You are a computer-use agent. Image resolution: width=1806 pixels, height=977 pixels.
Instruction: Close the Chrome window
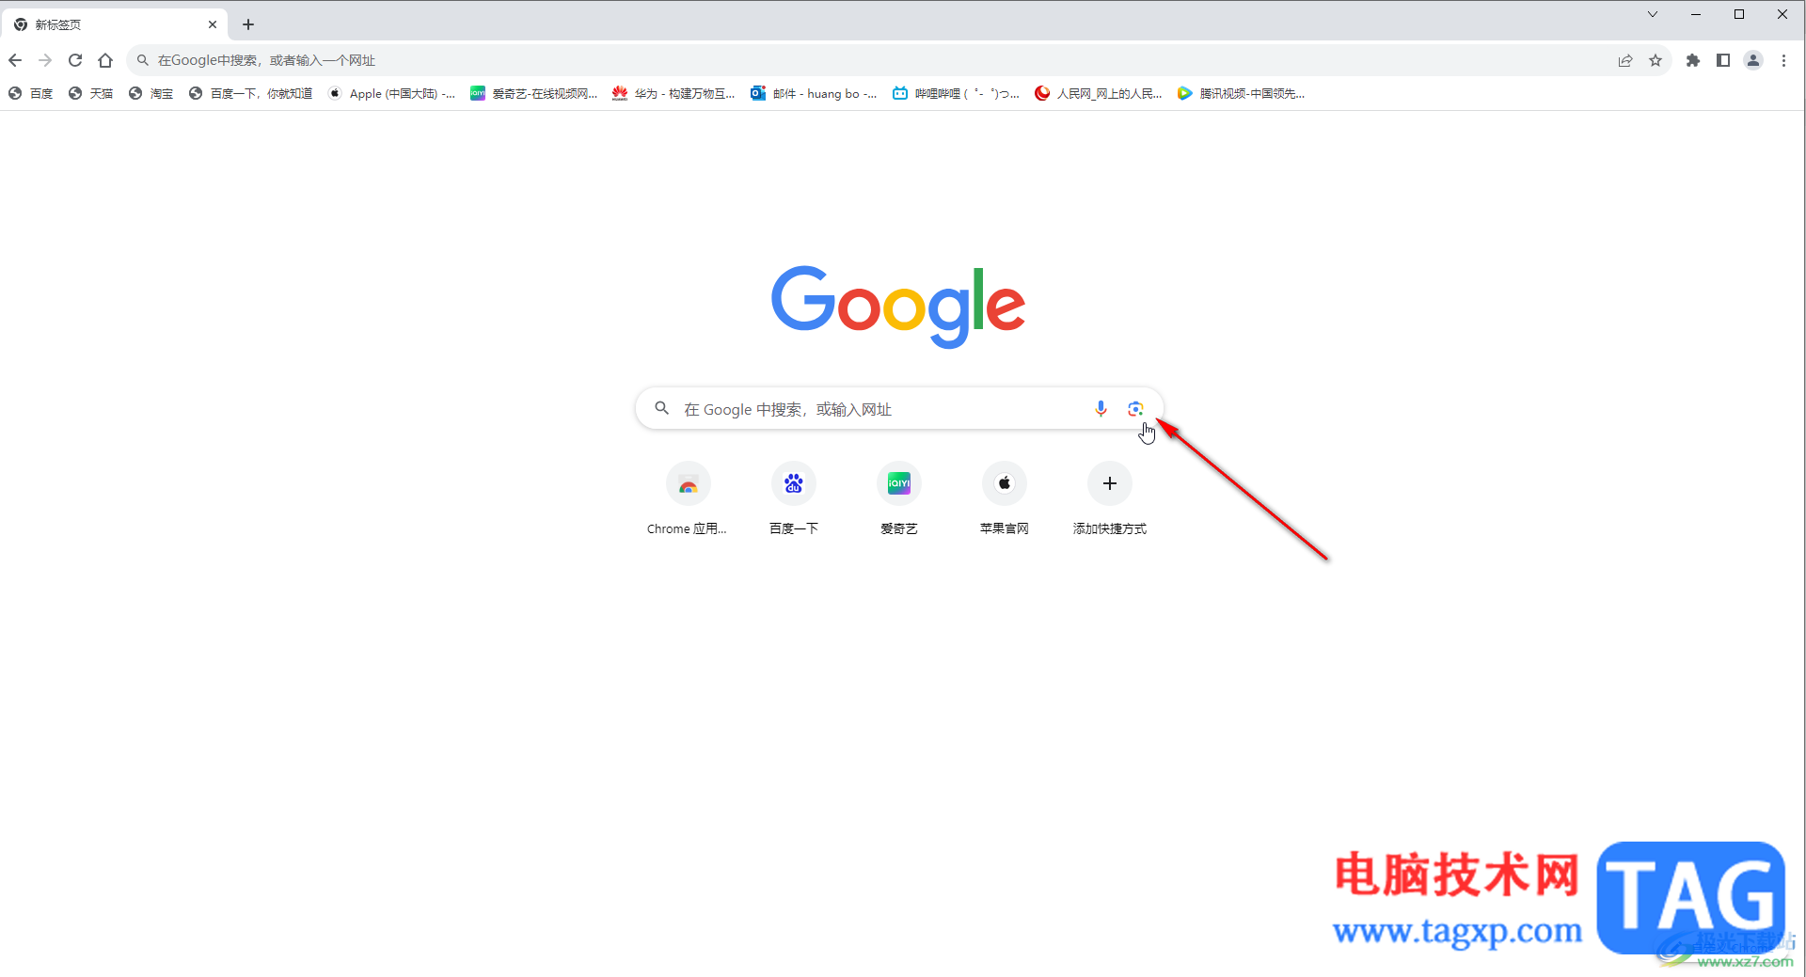click(x=1782, y=14)
